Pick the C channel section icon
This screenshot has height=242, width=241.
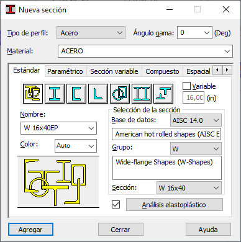tap(76, 94)
